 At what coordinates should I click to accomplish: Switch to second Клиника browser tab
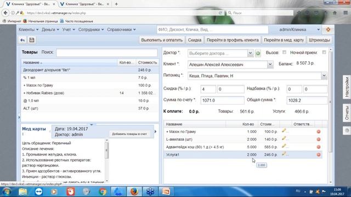click(85, 4)
